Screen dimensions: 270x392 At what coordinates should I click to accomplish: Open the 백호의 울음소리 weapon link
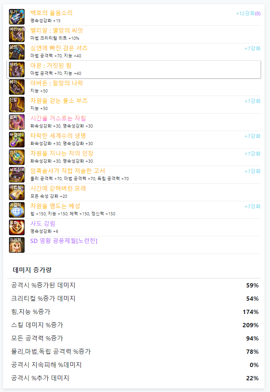pos(52,13)
